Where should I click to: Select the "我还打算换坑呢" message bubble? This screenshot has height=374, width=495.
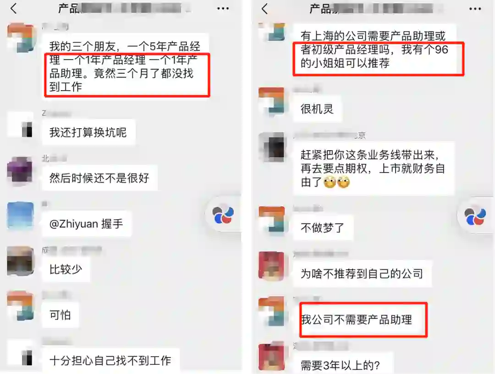coord(88,132)
